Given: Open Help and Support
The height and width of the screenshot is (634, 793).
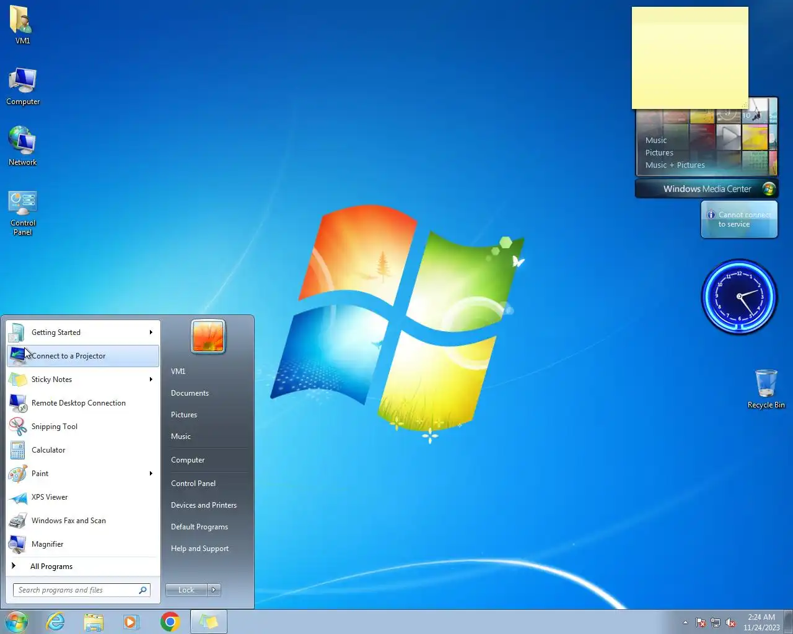Looking at the screenshot, I should (x=199, y=549).
